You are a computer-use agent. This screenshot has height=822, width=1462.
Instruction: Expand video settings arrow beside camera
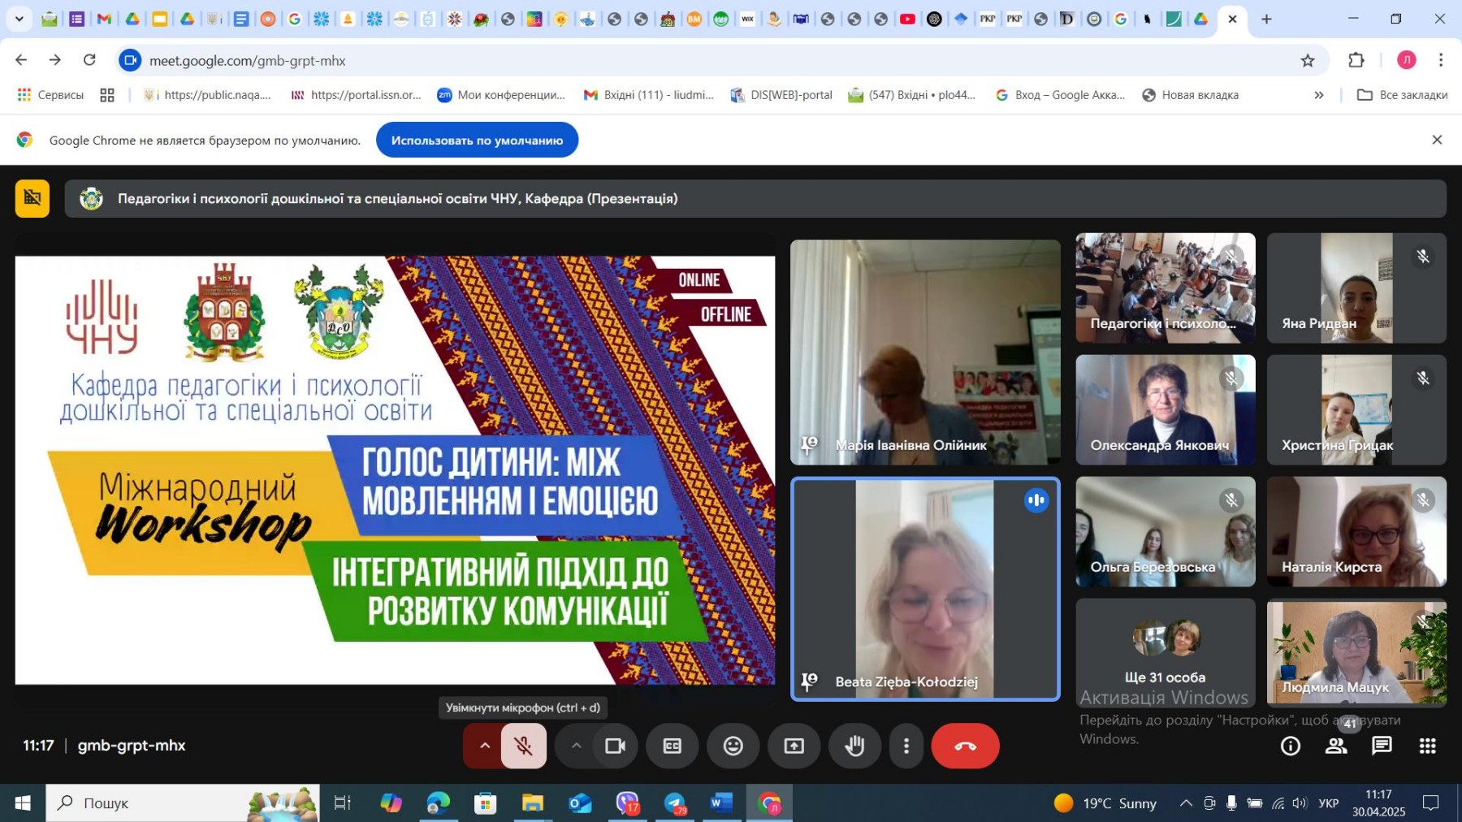tap(576, 746)
